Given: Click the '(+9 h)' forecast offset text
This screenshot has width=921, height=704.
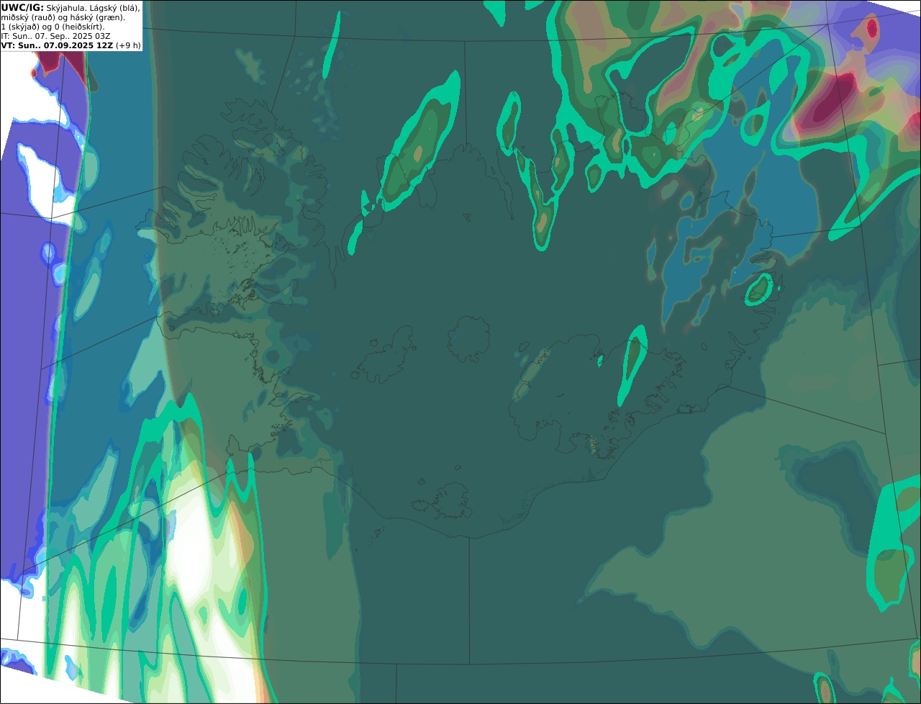Looking at the screenshot, I should (x=128, y=45).
